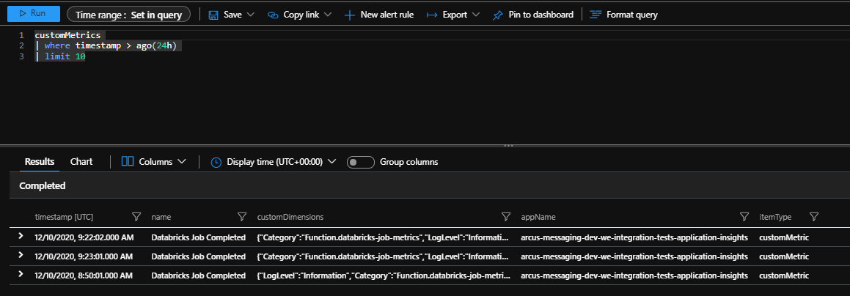
Task: Click the Format query icon
Action: (x=596, y=15)
